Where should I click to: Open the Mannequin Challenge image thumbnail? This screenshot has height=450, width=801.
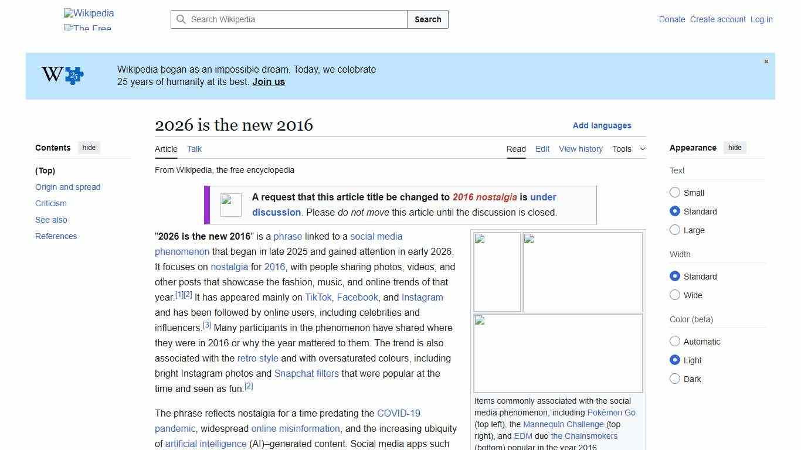coord(582,271)
